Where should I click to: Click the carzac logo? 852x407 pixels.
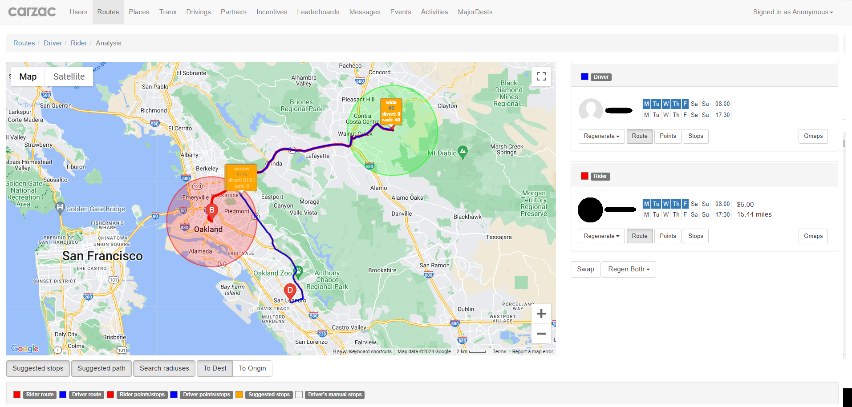(32, 12)
